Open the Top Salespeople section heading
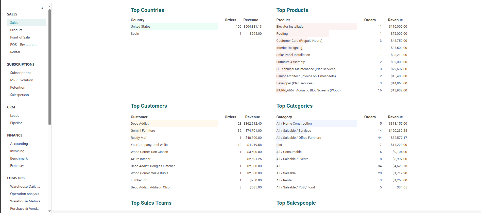 [296, 203]
